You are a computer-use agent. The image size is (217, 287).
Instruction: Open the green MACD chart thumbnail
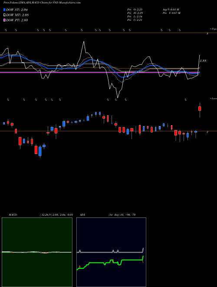click(x=37, y=252)
